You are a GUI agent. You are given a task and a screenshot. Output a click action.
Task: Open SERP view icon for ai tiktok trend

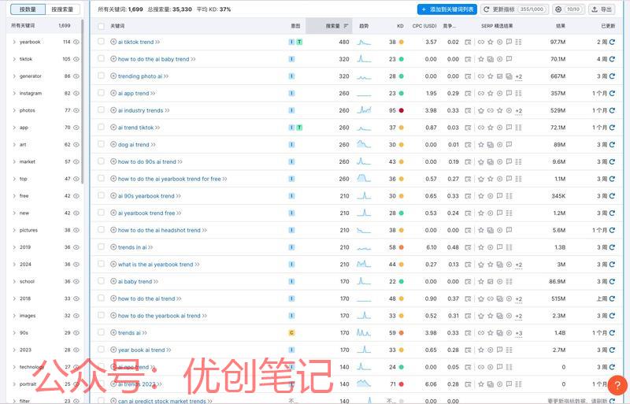468,42
